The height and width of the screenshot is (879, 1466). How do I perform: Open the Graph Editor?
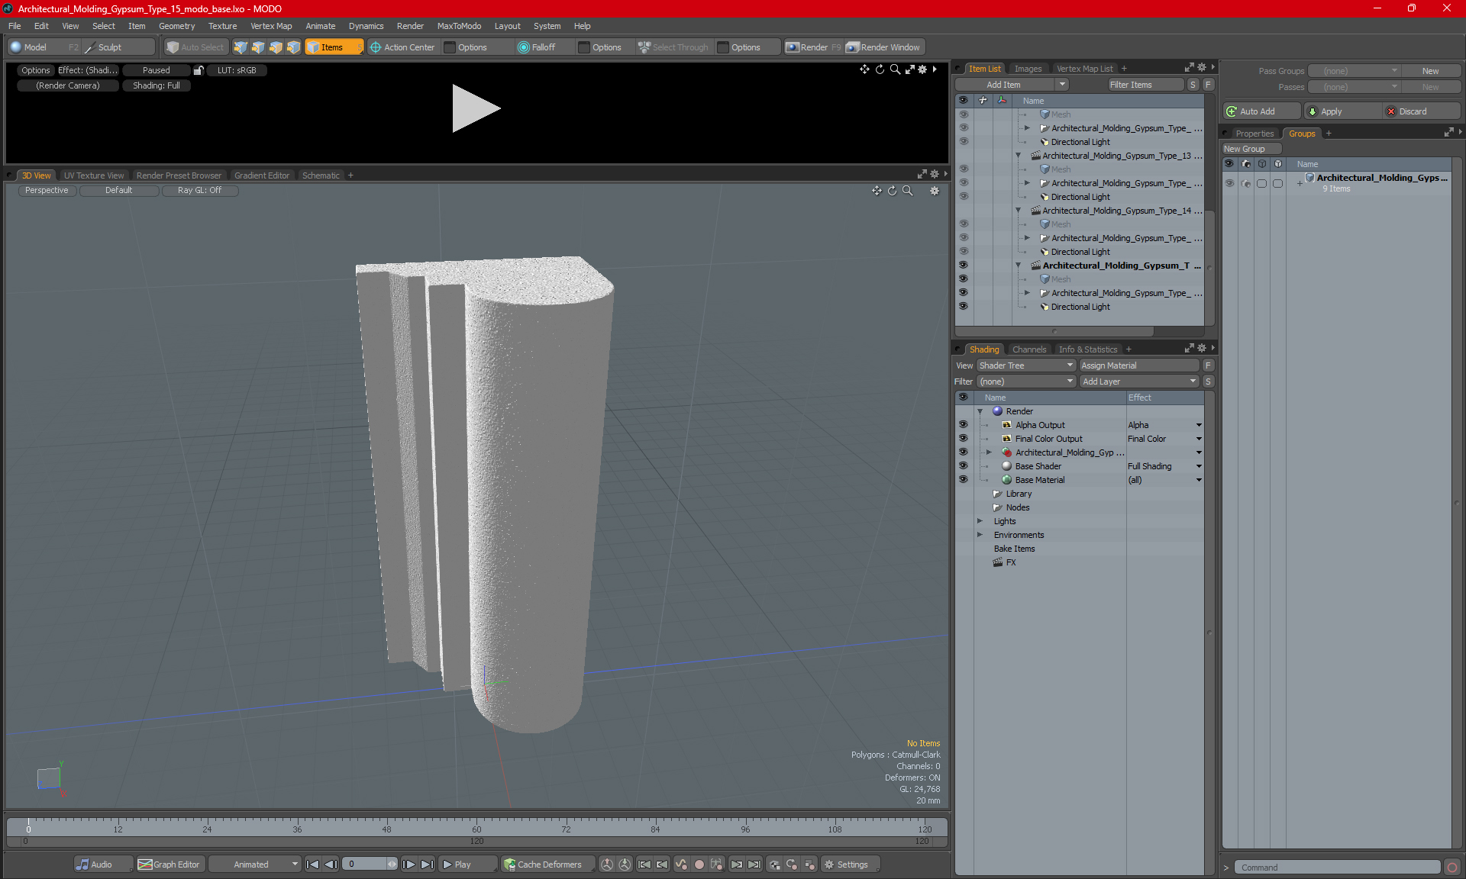tap(169, 865)
